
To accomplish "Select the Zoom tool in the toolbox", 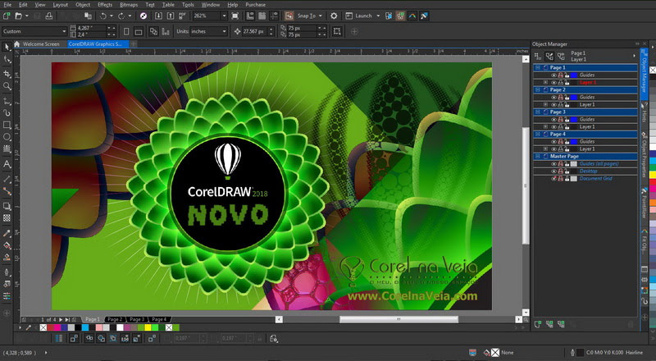I will 7,85.
